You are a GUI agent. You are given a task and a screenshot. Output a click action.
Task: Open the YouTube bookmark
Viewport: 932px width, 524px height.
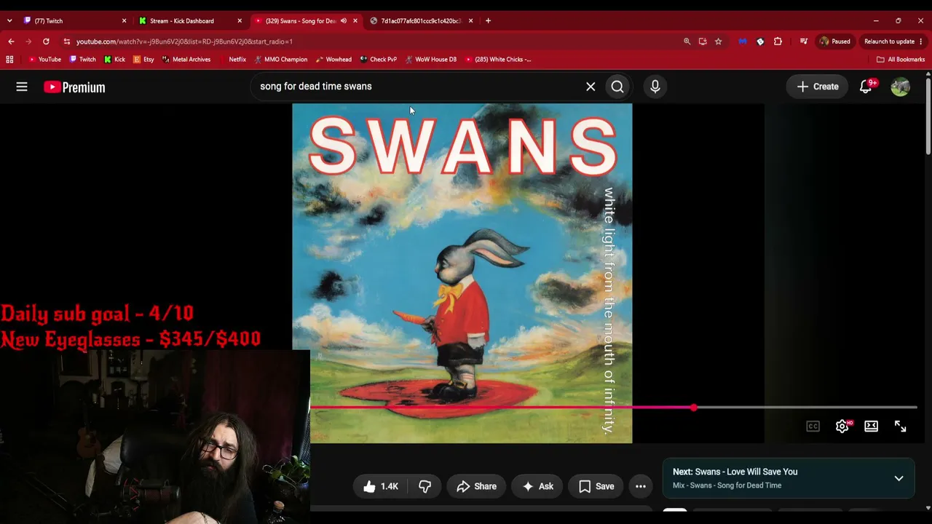[x=45, y=60]
